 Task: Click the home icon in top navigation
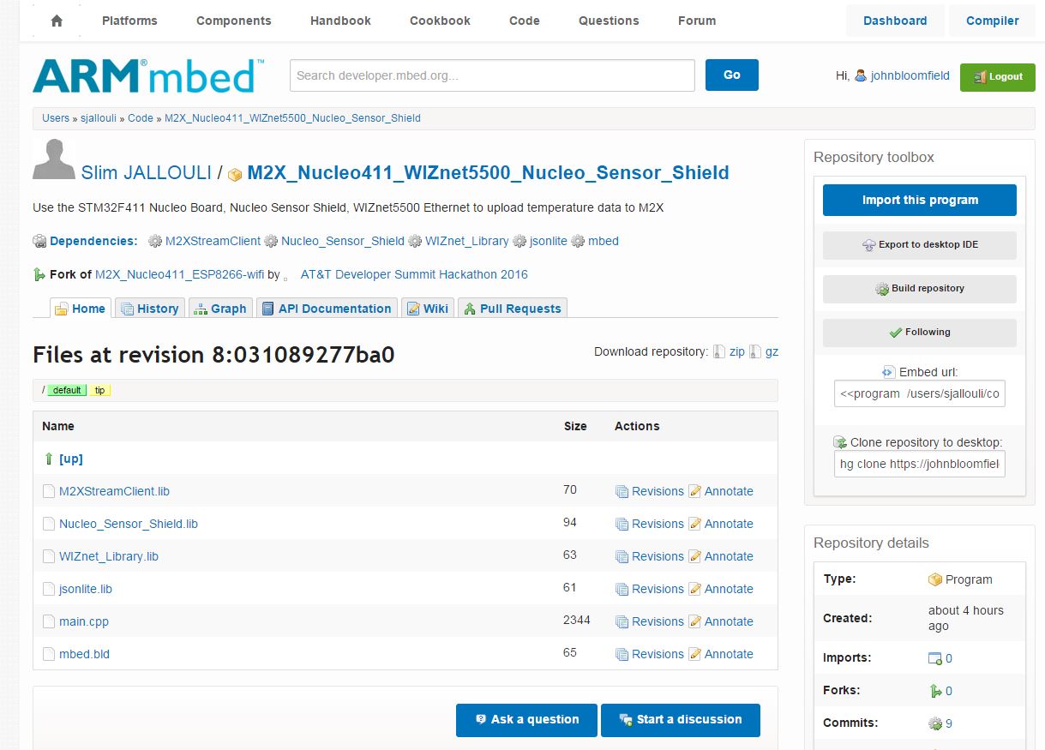pos(57,21)
